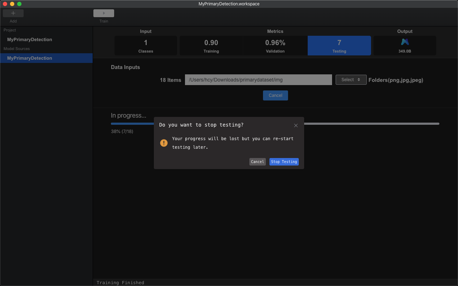This screenshot has width=458, height=286.
Task: Click the Training Finished status text
Action: (120, 283)
